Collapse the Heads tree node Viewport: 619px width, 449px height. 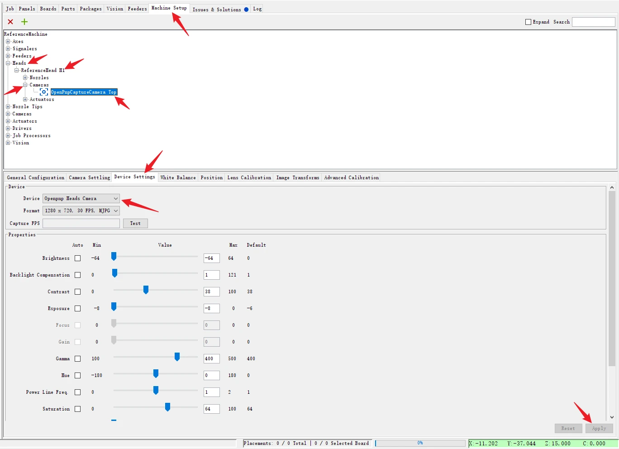[x=8, y=63]
